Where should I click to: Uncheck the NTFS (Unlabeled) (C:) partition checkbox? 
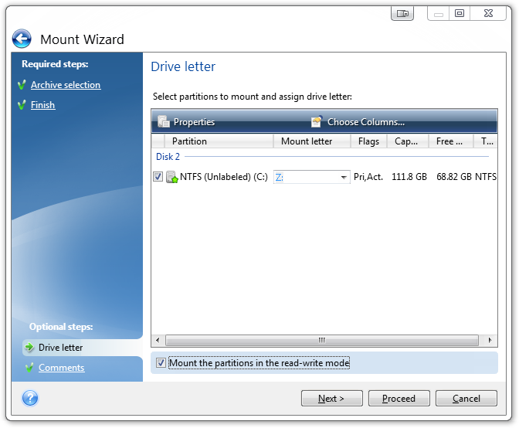point(158,177)
